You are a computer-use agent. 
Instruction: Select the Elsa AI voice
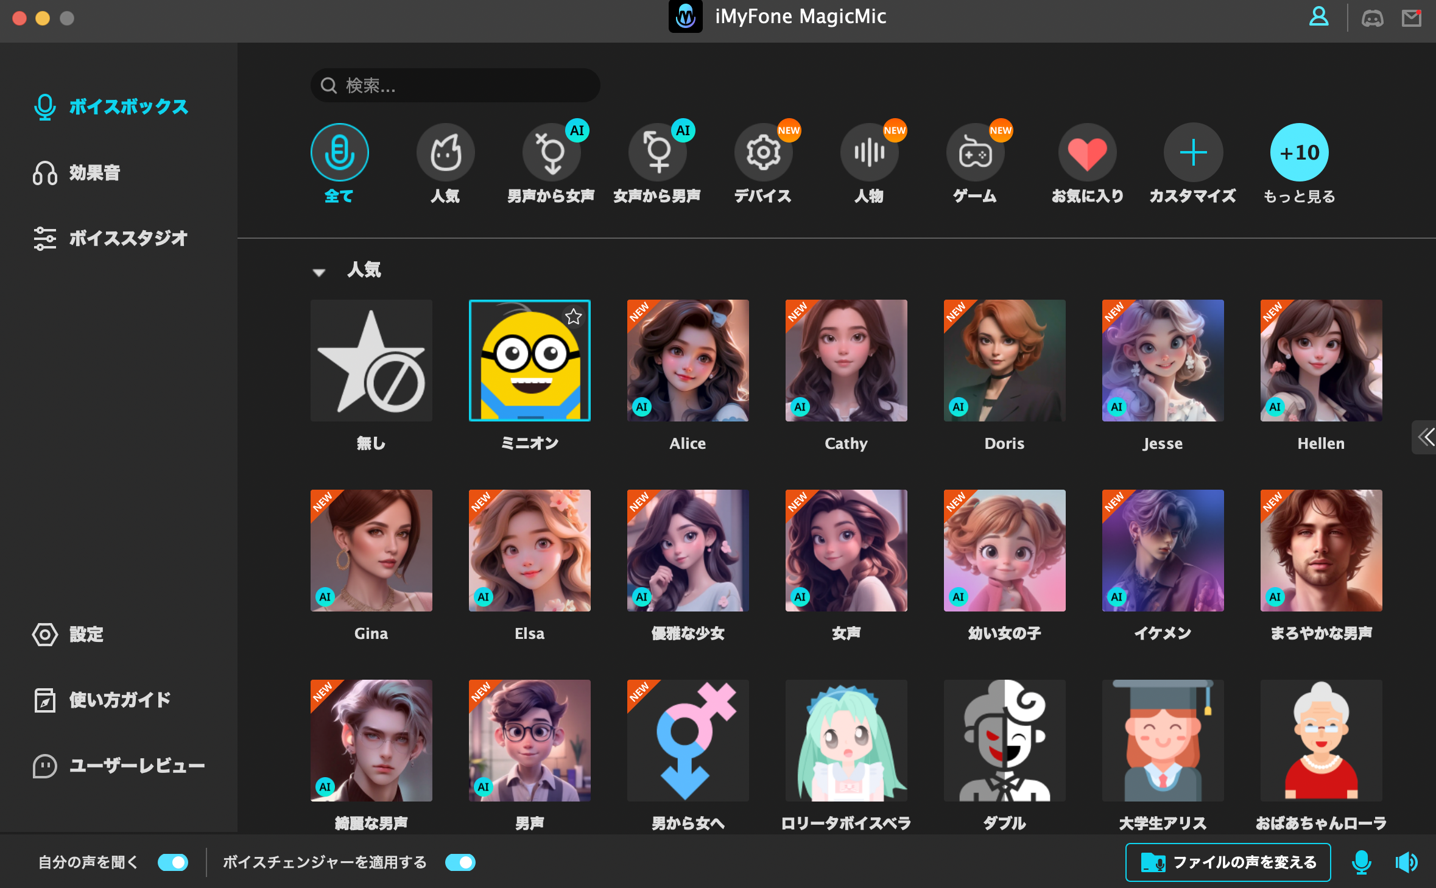(x=530, y=551)
